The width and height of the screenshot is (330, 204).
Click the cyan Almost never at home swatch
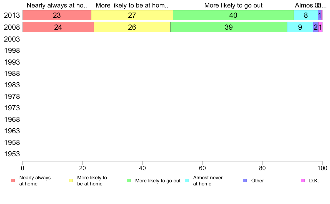click(x=187, y=180)
